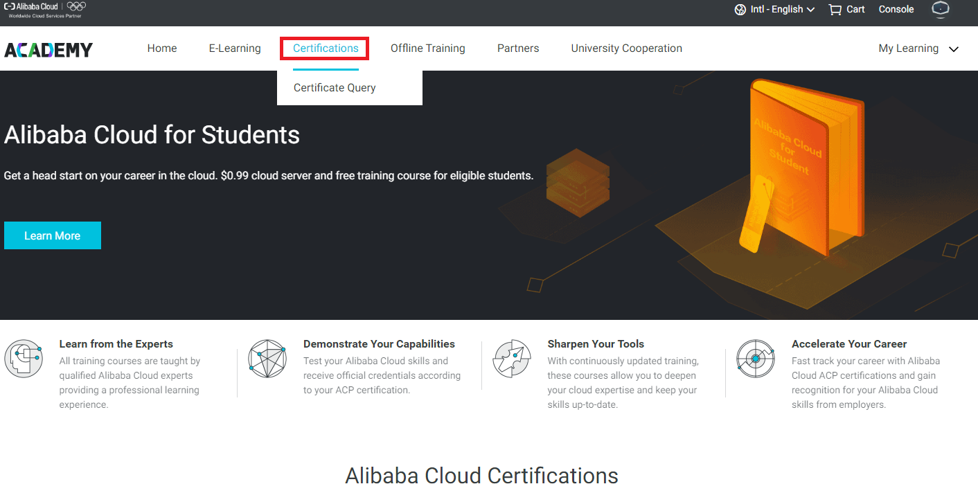978x493 pixels.
Task: Select Certificate Query from the Certifications menu
Action: 335,87
